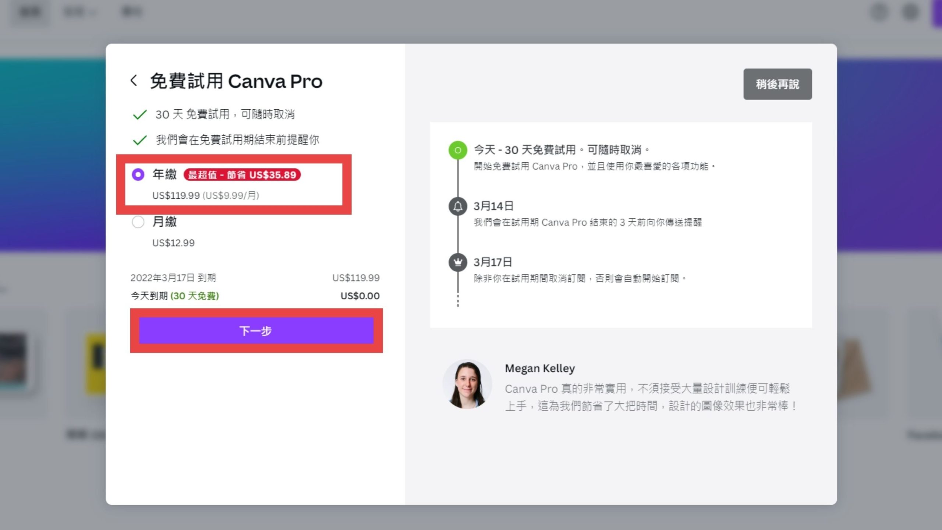Click the 3月17日 timeline date label
Screen dimensions: 942x530
click(493, 262)
